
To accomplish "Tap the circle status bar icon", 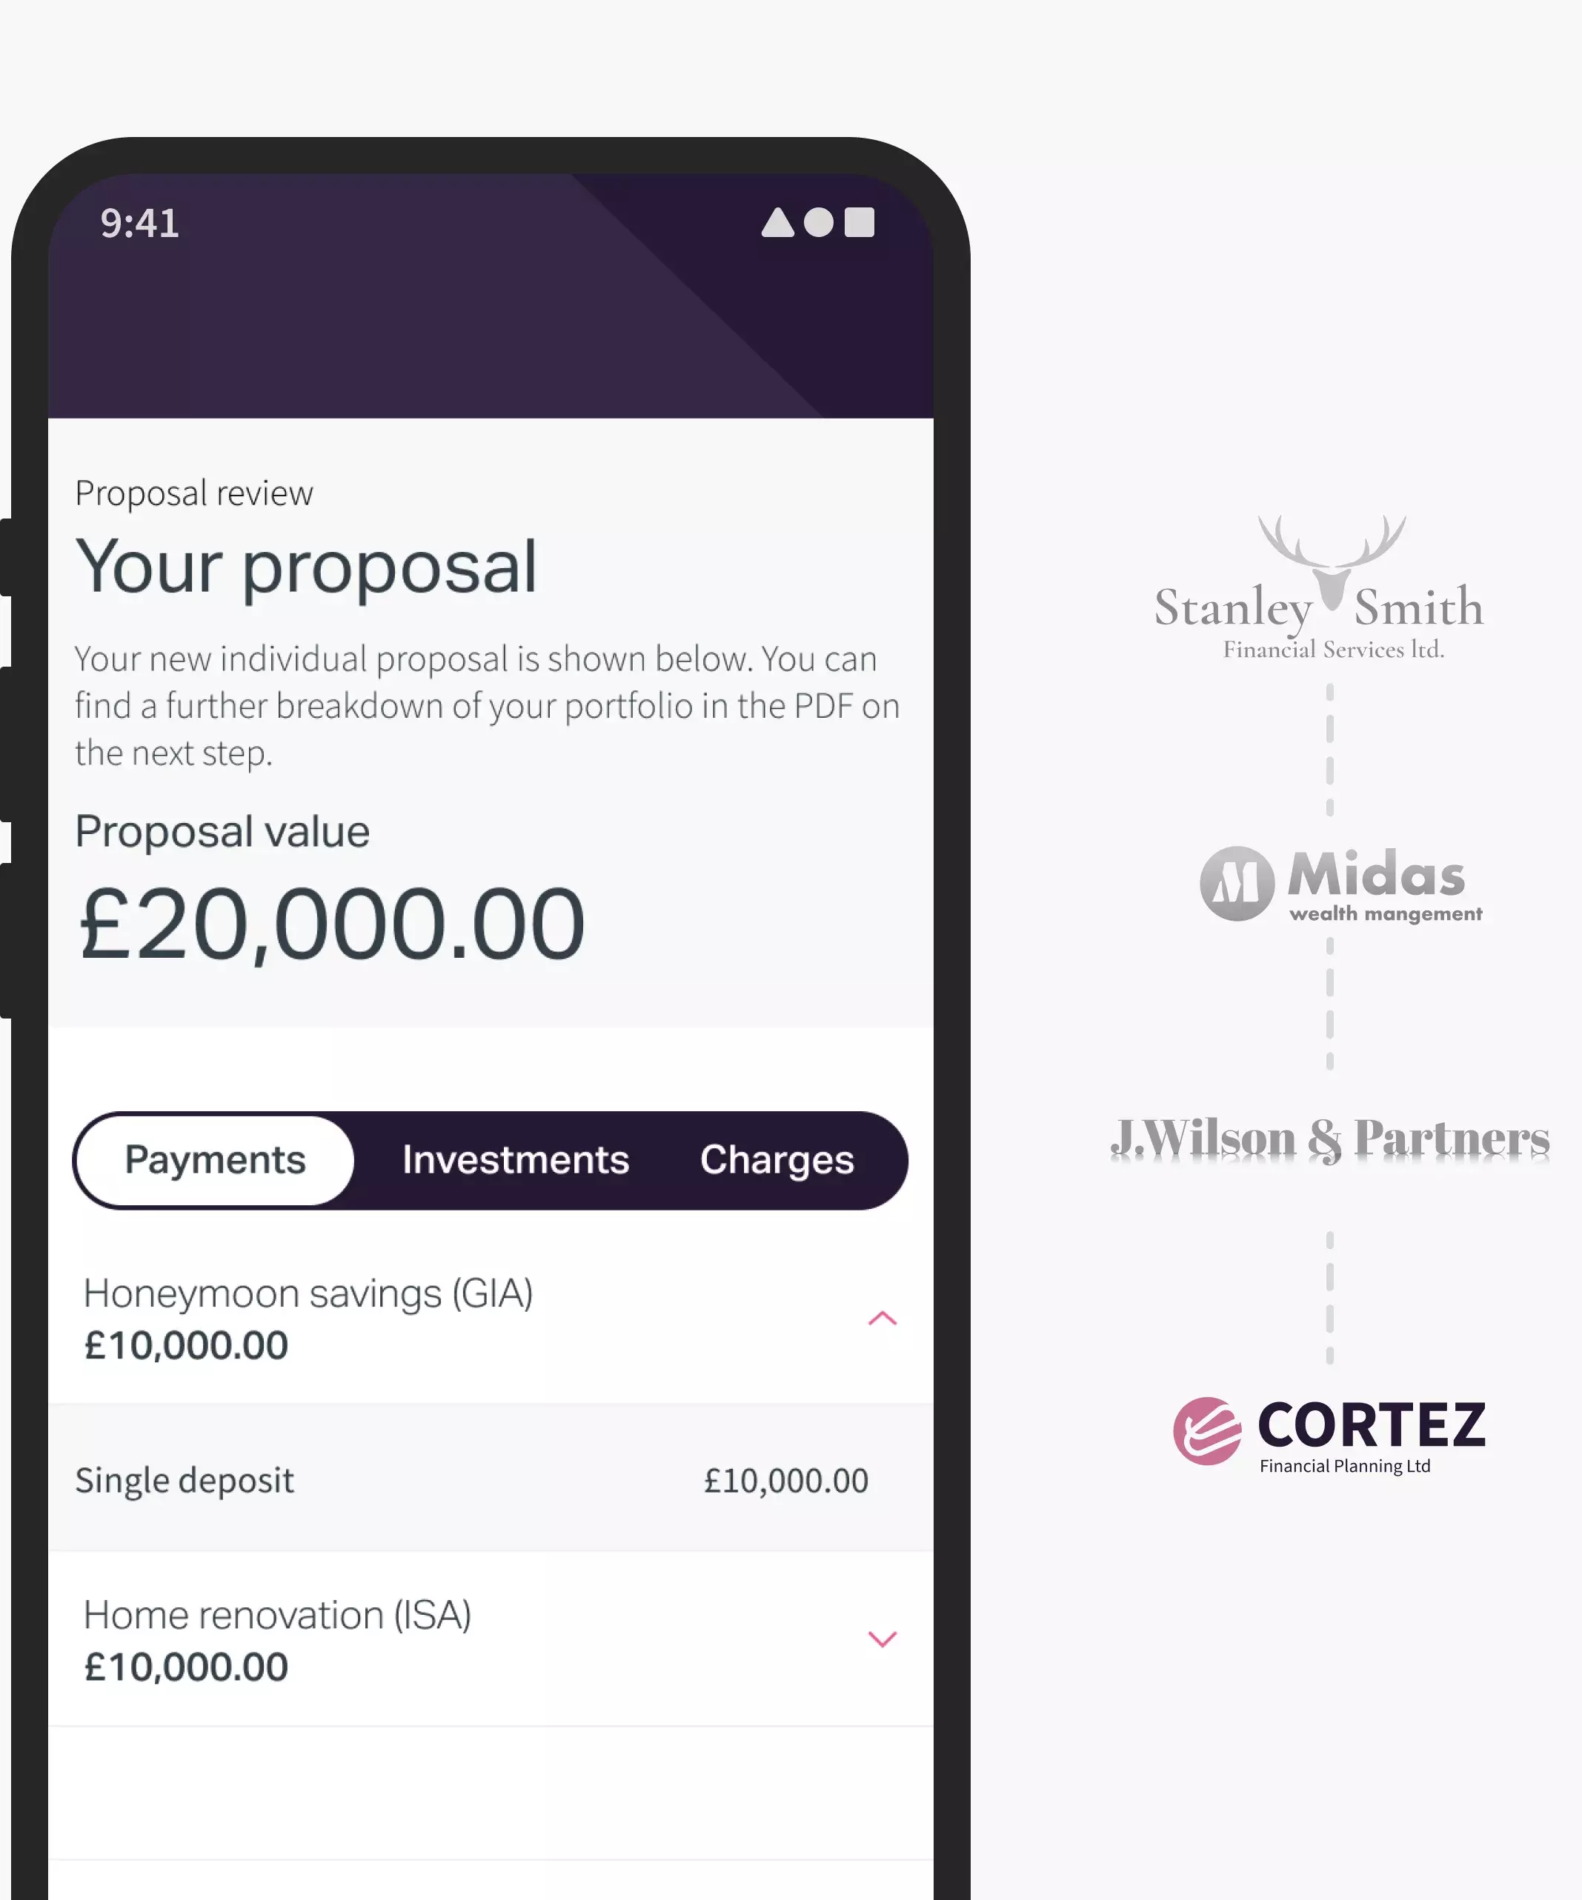I will (x=818, y=222).
